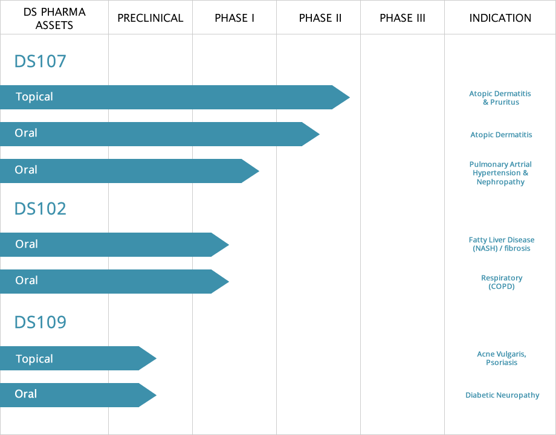Viewport: 556px width, 435px height.
Task: Open Acne Vulgaris, Psoriasis indication
Action: tap(502, 358)
